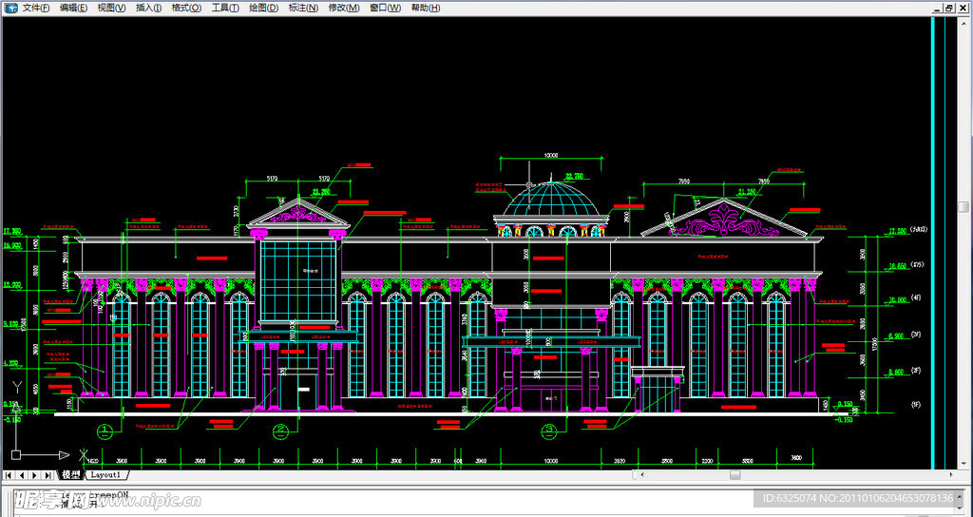Open the 插入(I) insert menu
This screenshot has width=973, height=517.
(148, 8)
